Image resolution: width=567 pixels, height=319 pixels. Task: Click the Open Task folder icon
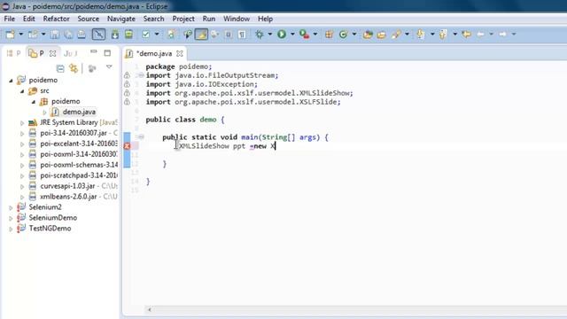coord(382,35)
